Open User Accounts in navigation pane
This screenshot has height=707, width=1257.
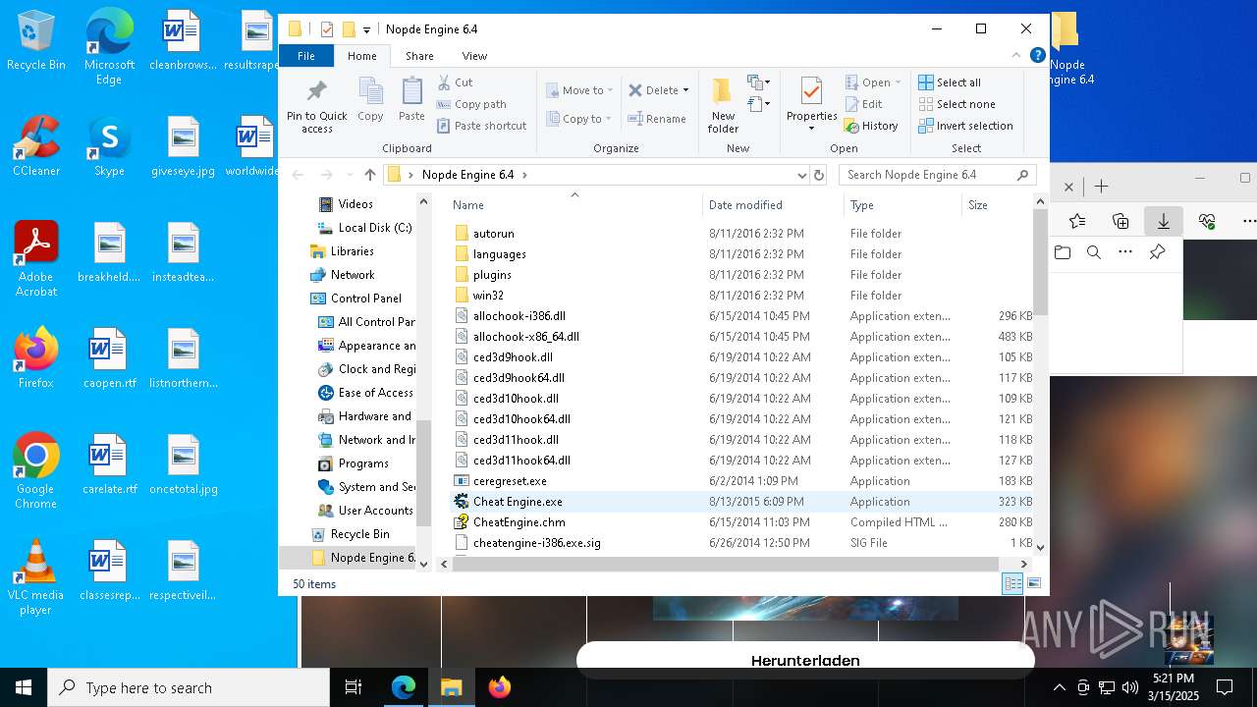[x=375, y=511]
